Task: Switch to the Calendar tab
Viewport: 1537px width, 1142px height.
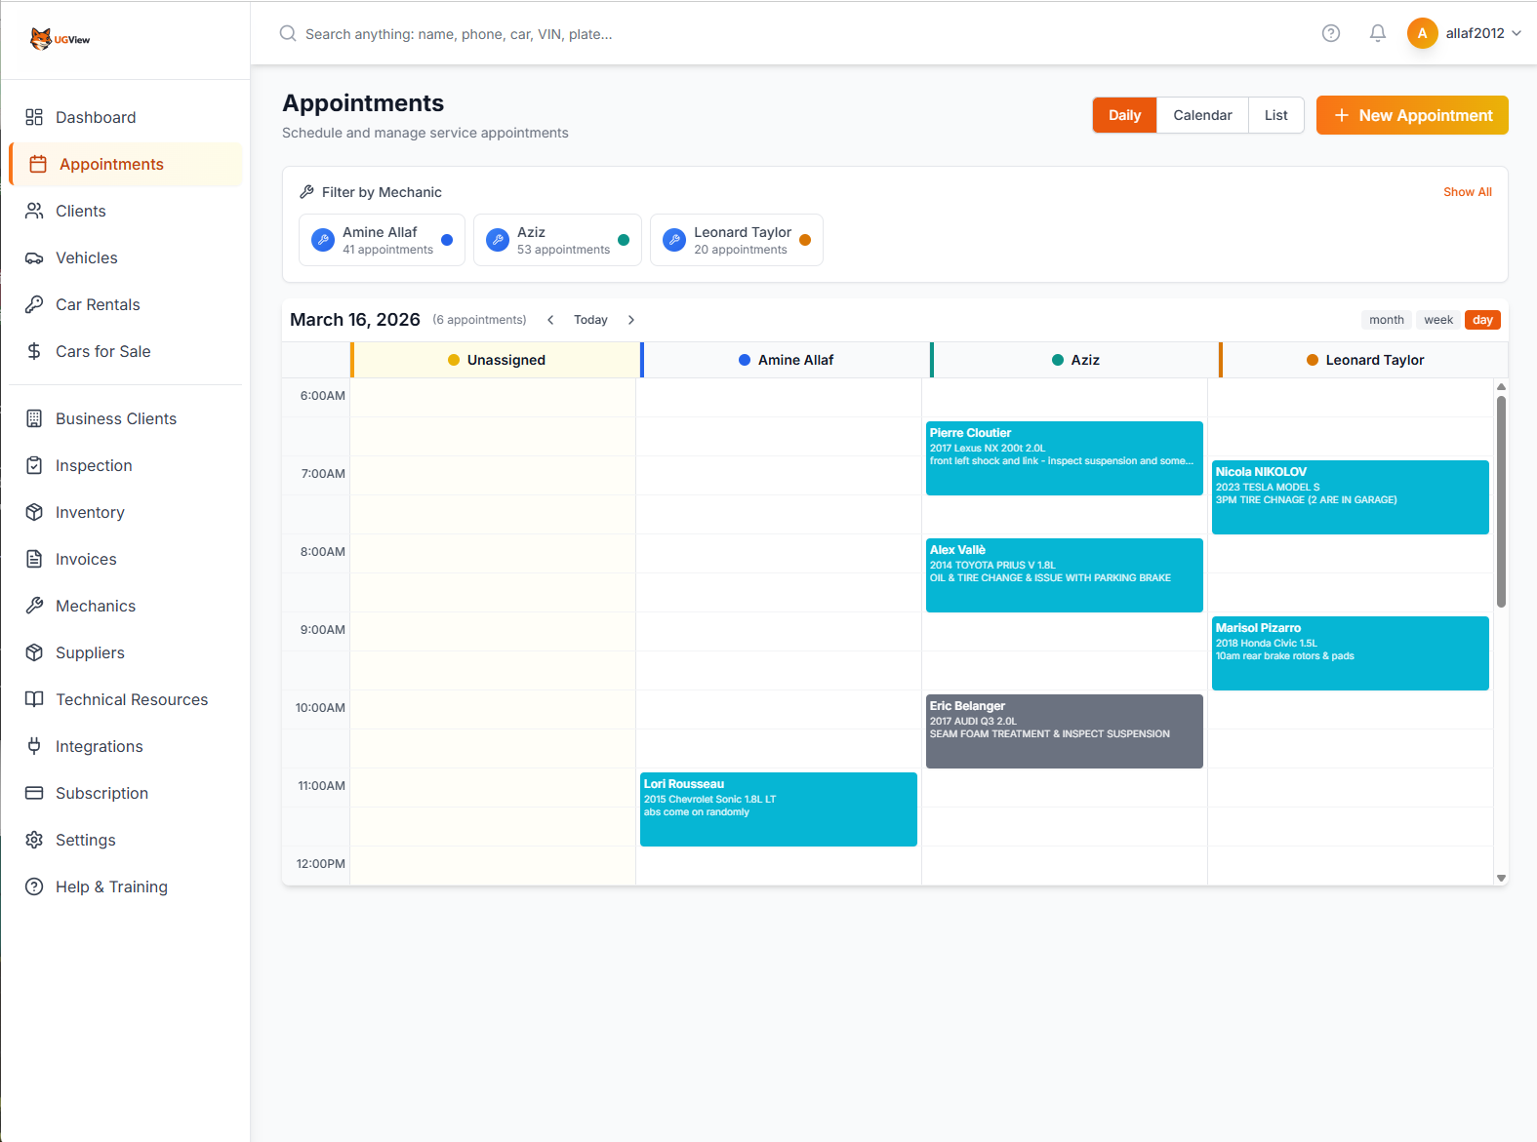Action: [x=1202, y=115]
